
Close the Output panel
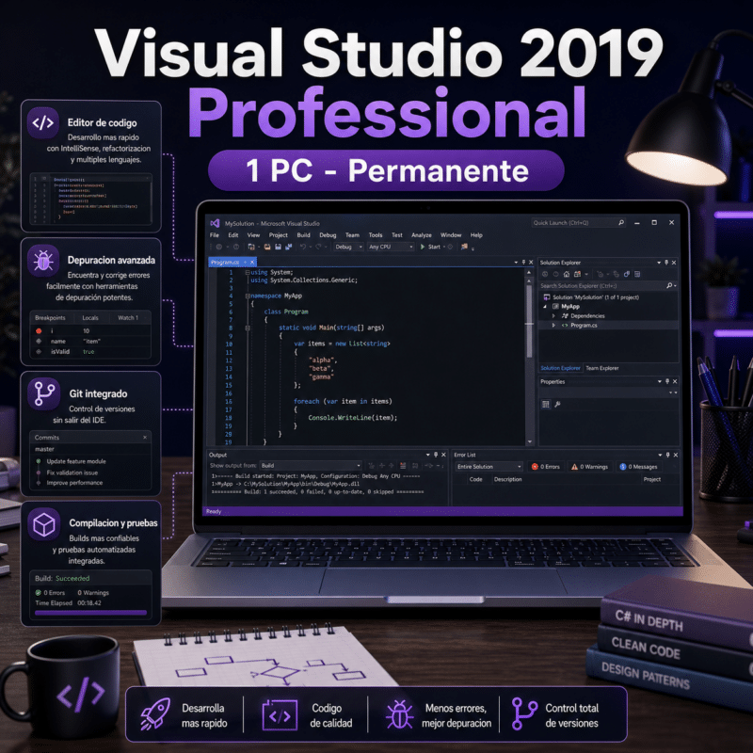tap(443, 455)
